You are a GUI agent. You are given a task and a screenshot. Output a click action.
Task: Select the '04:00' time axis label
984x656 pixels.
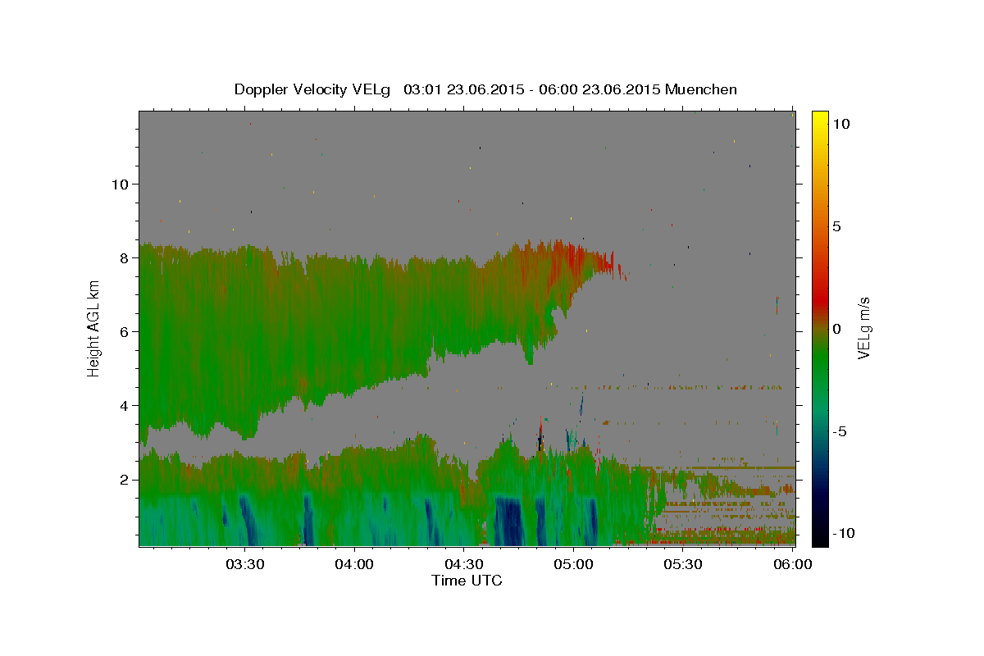pyautogui.click(x=354, y=564)
